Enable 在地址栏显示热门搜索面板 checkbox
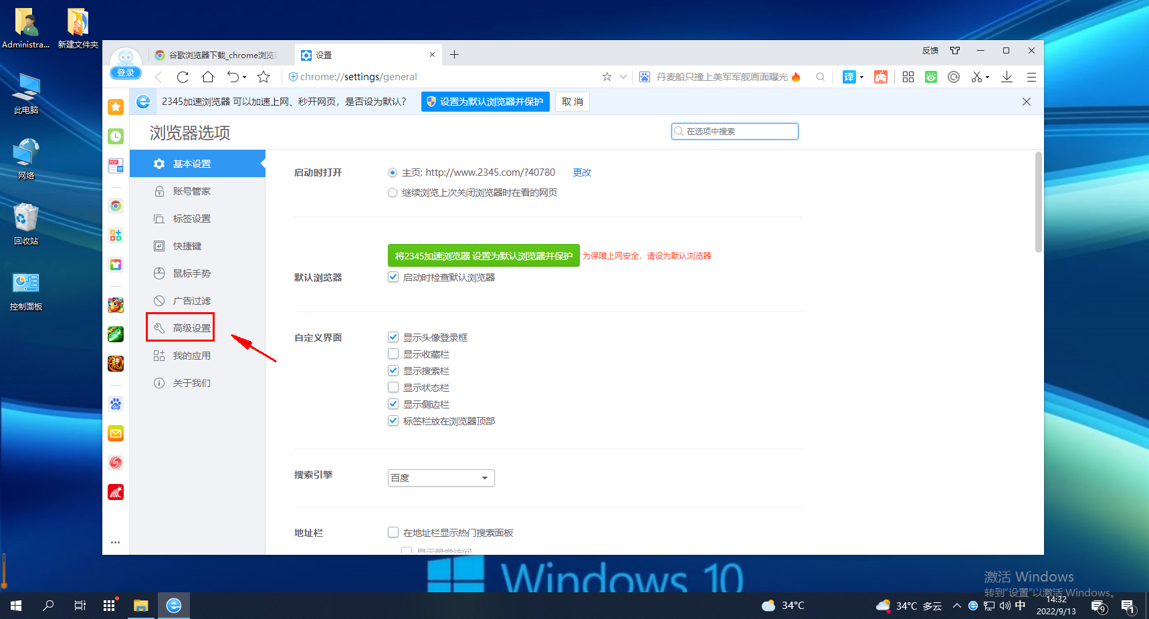 (x=393, y=532)
